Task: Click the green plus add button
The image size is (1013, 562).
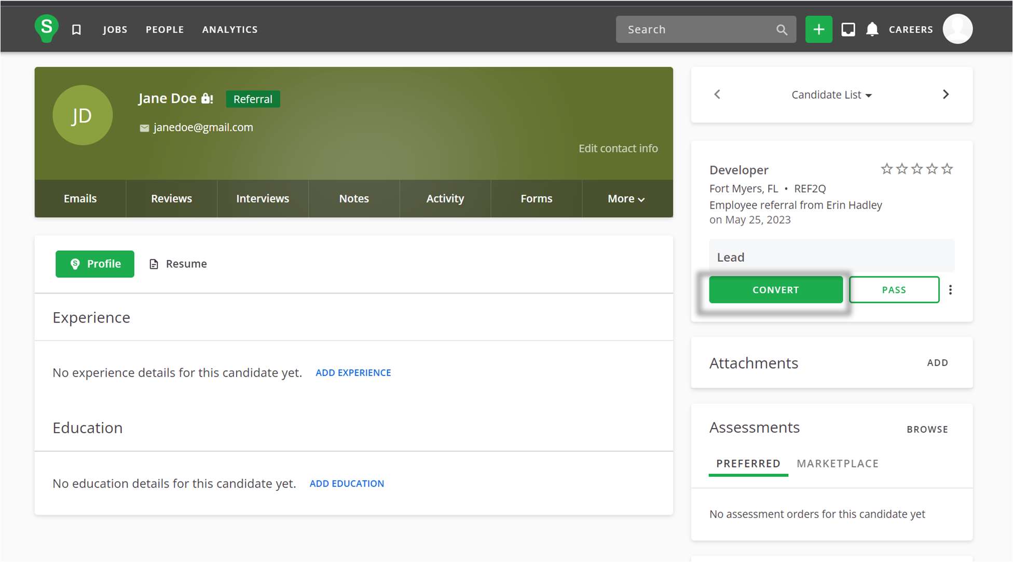Action: click(x=818, y=29)
